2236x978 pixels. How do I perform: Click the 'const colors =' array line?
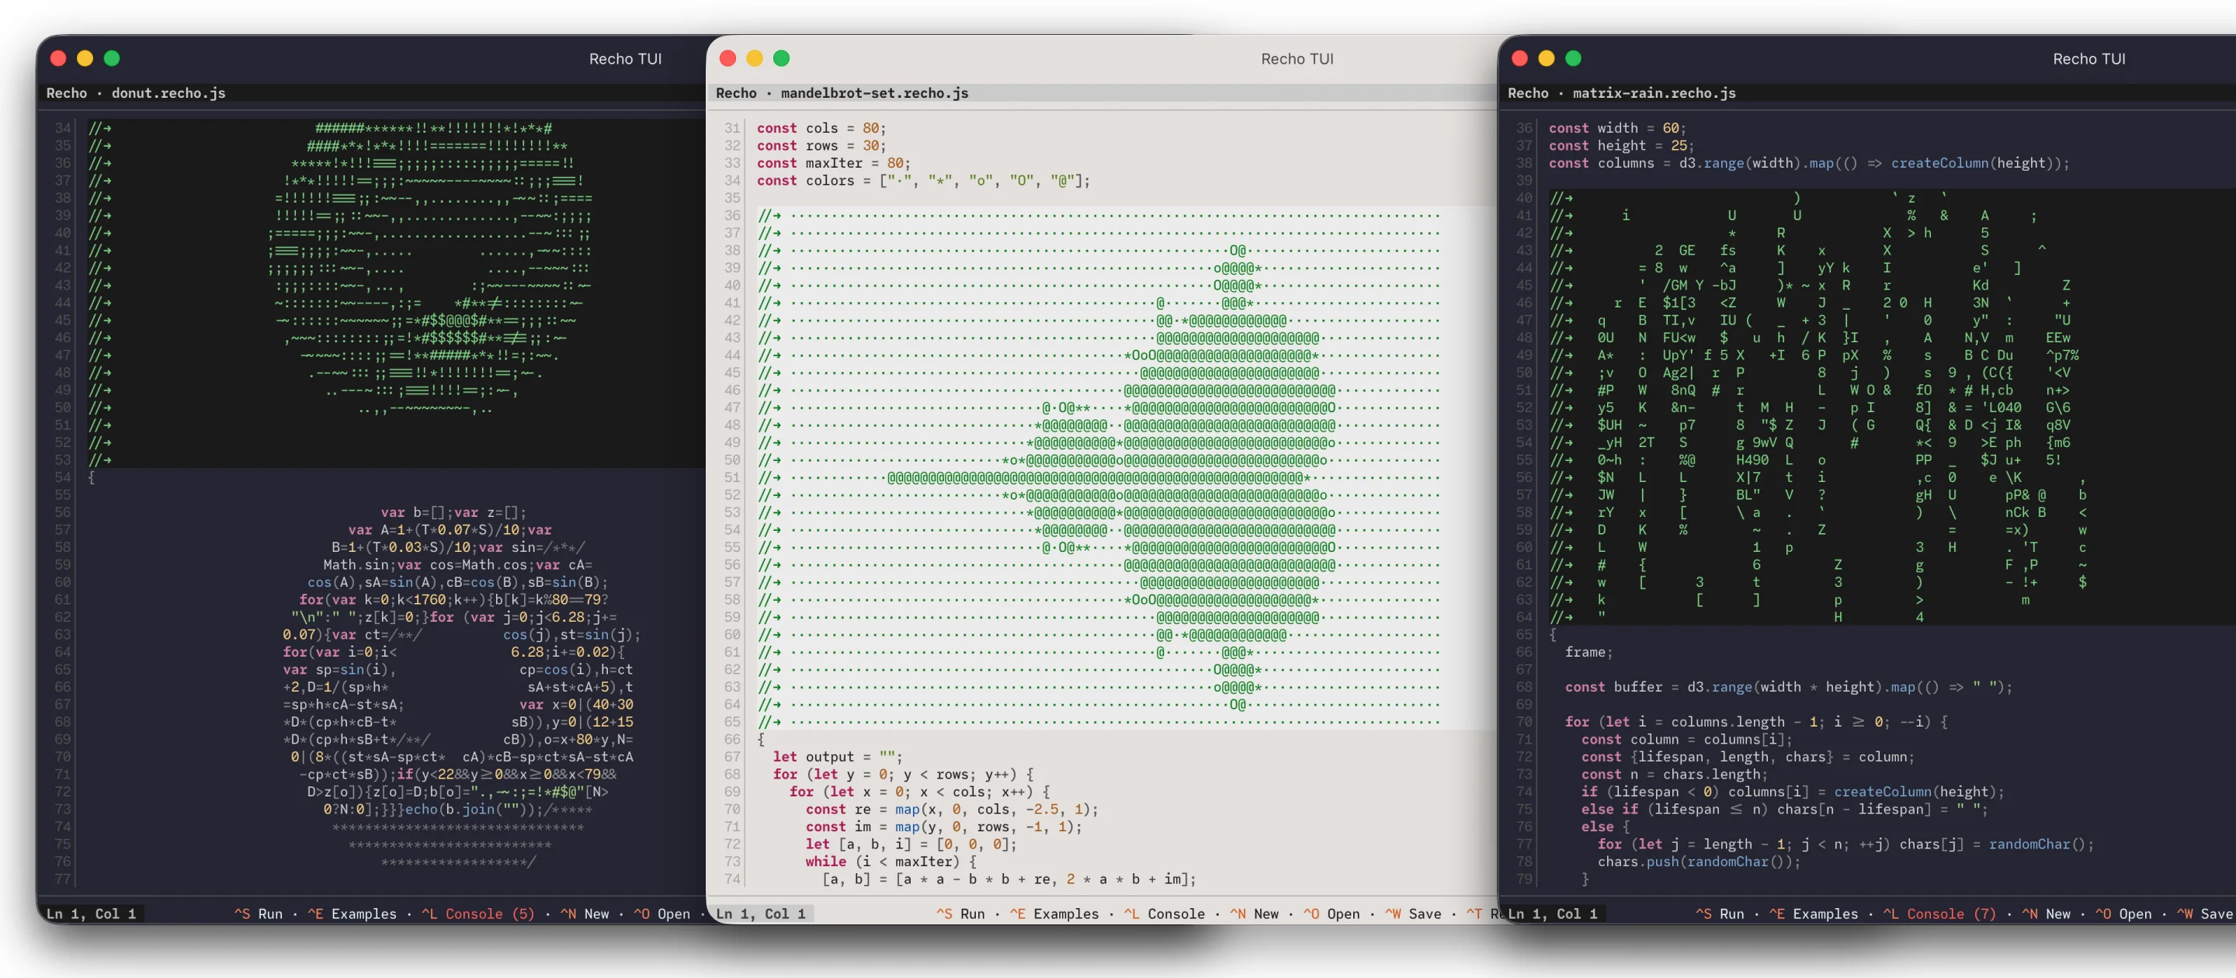pos(924,181)
